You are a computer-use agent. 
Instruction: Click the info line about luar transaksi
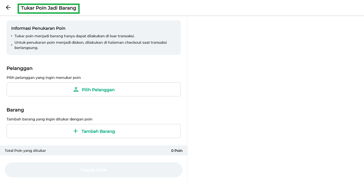click(74, 36)
